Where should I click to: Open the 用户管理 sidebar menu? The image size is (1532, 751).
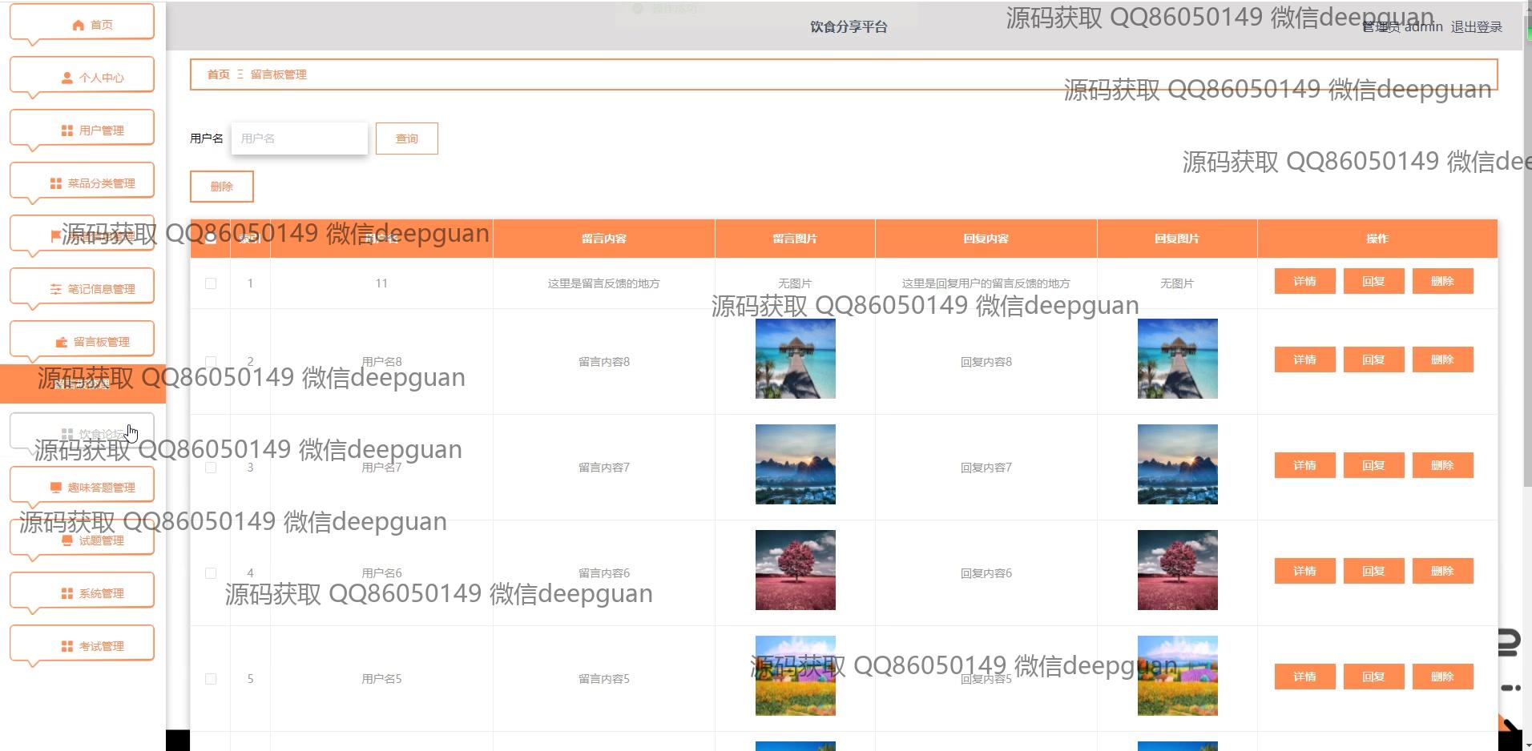pyautogui.click(x=82, y=128)
